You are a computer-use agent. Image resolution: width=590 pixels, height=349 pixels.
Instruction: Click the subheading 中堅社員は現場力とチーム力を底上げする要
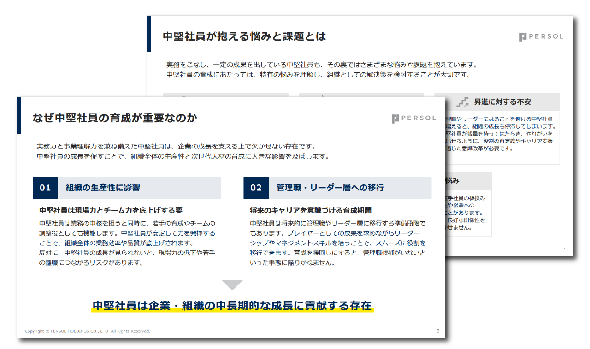pos(111,210)
